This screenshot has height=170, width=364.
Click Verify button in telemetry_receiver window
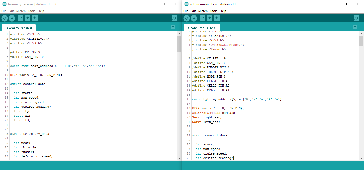(x=5, y=18)
